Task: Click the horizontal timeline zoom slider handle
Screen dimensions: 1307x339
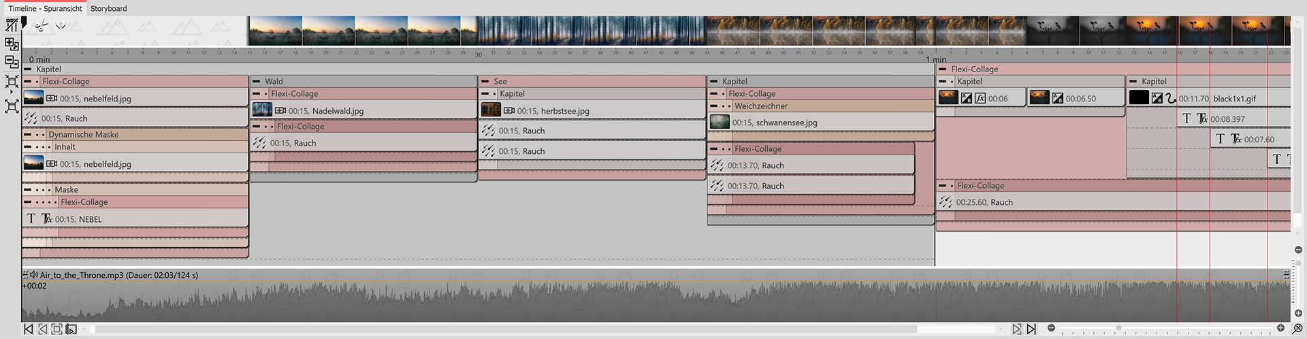Action: 1118,328
